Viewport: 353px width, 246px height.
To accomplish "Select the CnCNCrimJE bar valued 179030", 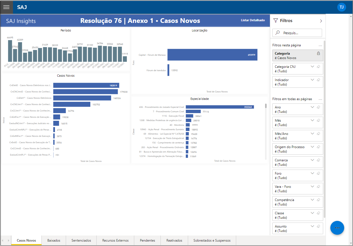I will (86, 92).
